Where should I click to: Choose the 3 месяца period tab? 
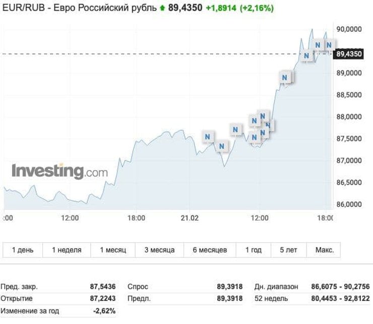tap(159, 250)
